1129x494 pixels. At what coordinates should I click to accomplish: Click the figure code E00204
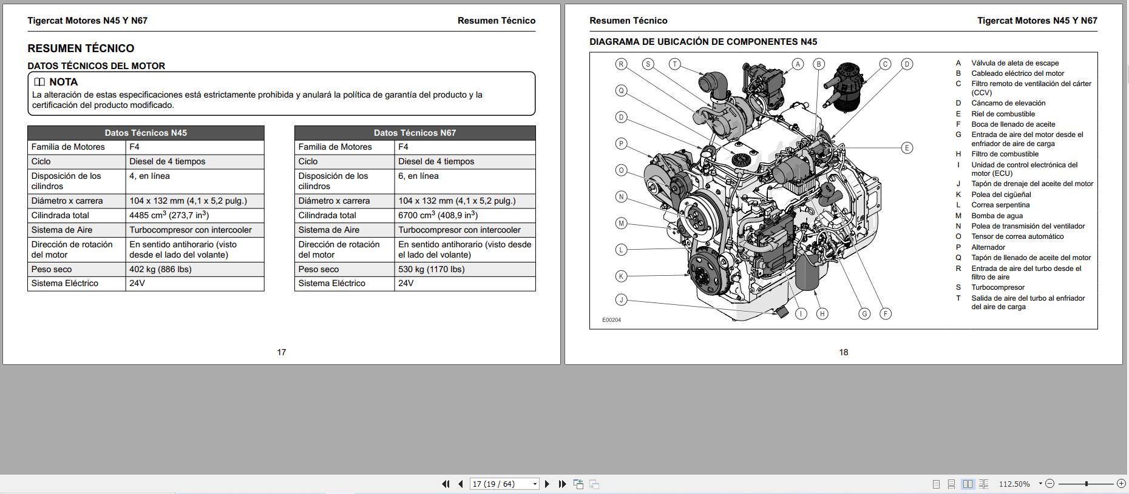click(611, 320)
